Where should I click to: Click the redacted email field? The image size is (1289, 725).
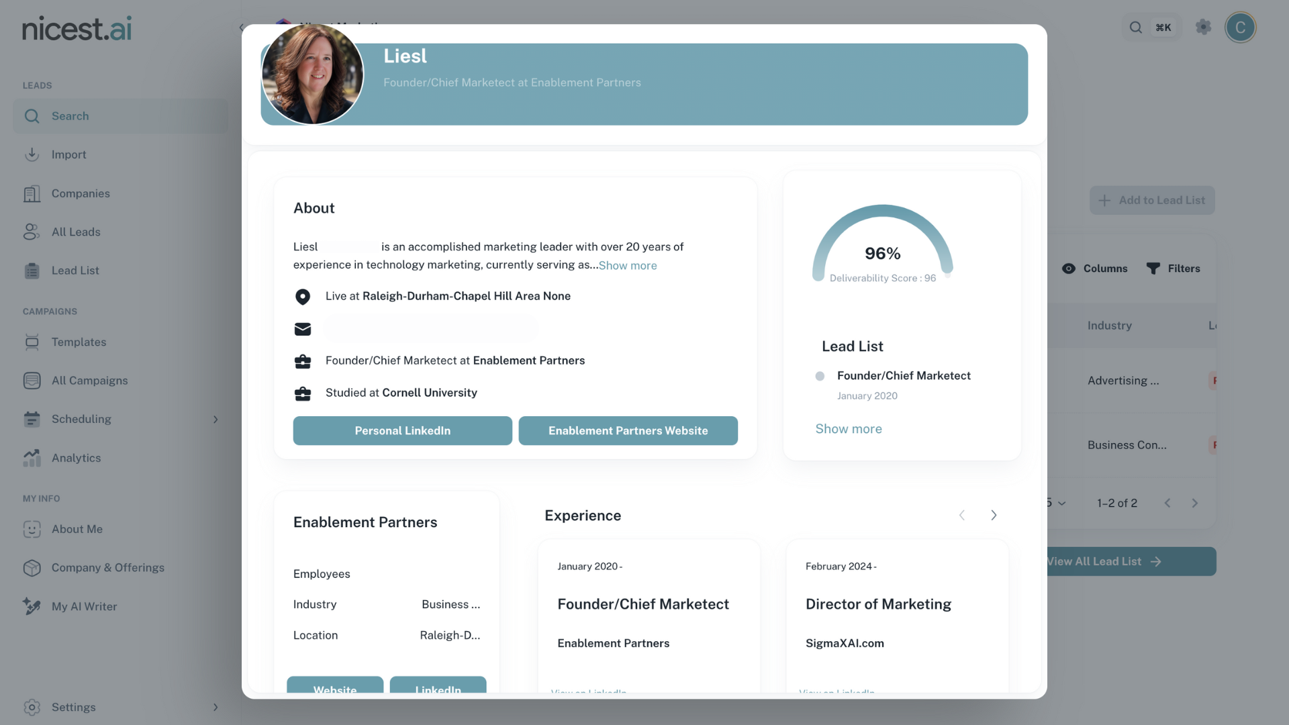tap(432, 329)
